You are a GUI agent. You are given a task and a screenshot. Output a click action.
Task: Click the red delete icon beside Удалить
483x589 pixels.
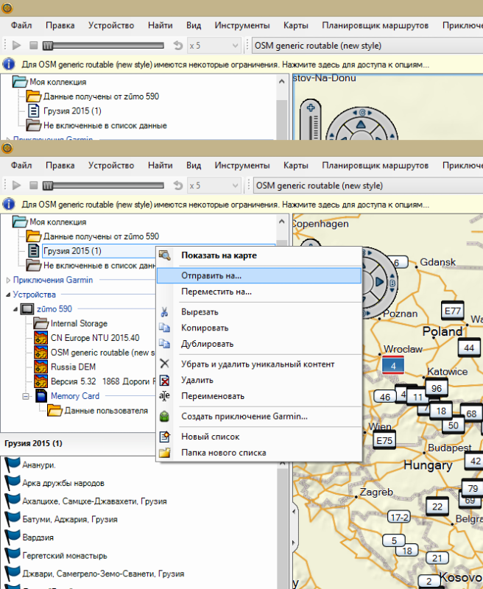pyautogui.click(x=164, y=381)
